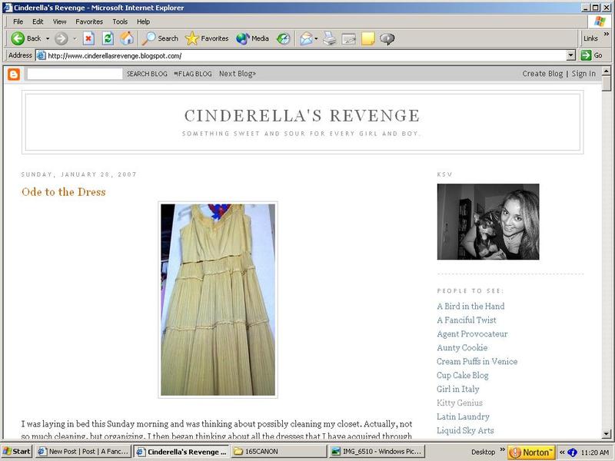Open the Favorites menu
The width and height of the screenshot is (615, 461).
click(88, 22)
